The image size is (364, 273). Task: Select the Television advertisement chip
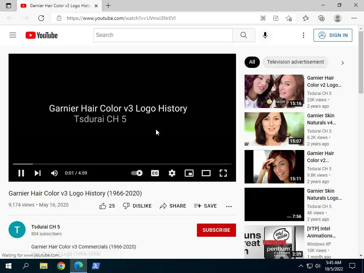295,62
